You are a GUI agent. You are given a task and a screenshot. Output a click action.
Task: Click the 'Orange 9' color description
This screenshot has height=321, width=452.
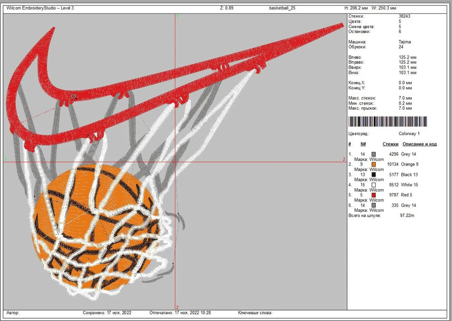[410, 165]
